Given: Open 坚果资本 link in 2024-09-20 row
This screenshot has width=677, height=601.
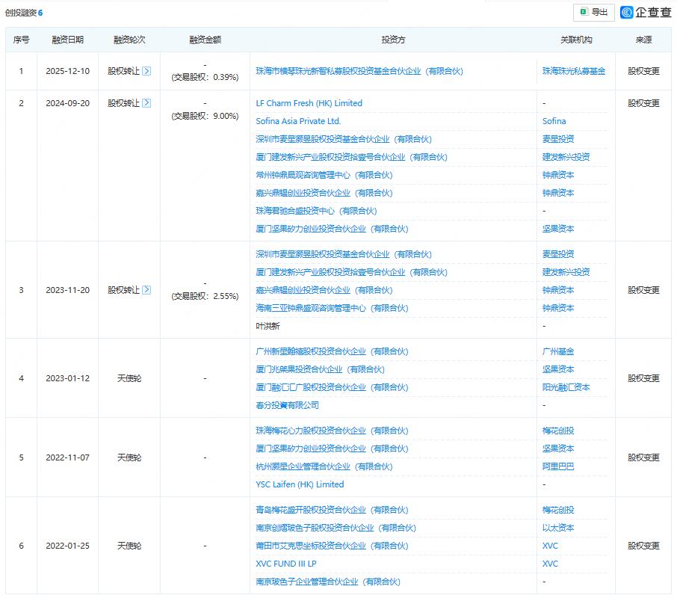Looking at the screenshot, I should click(x=558, y=229).
